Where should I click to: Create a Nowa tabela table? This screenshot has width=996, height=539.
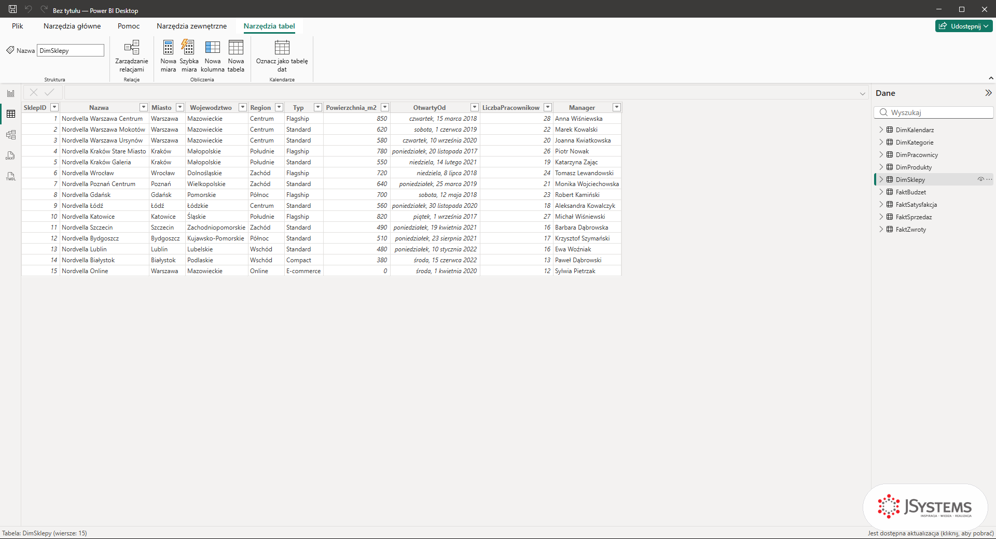click(x=236, y=56)
